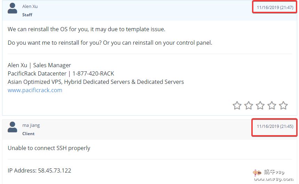Click the Alen Xu staff name
Image resolution: width=299 pixels, height=184 pixels.
[x=30, y=7]
